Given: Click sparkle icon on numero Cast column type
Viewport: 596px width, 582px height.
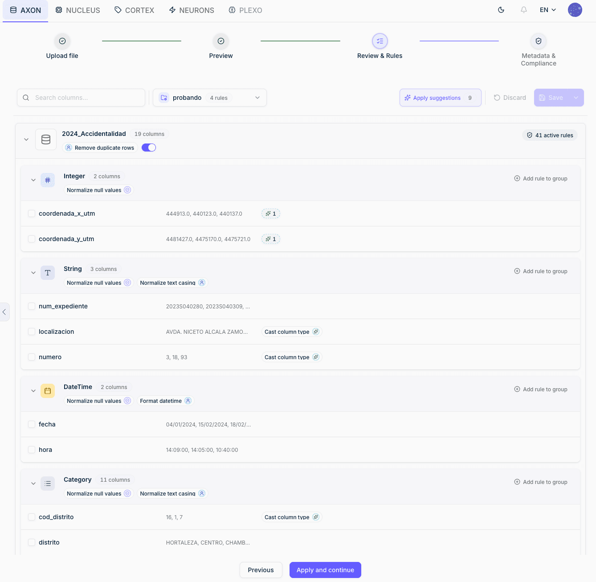Looking at the screenshot, I should pos(316,357).
